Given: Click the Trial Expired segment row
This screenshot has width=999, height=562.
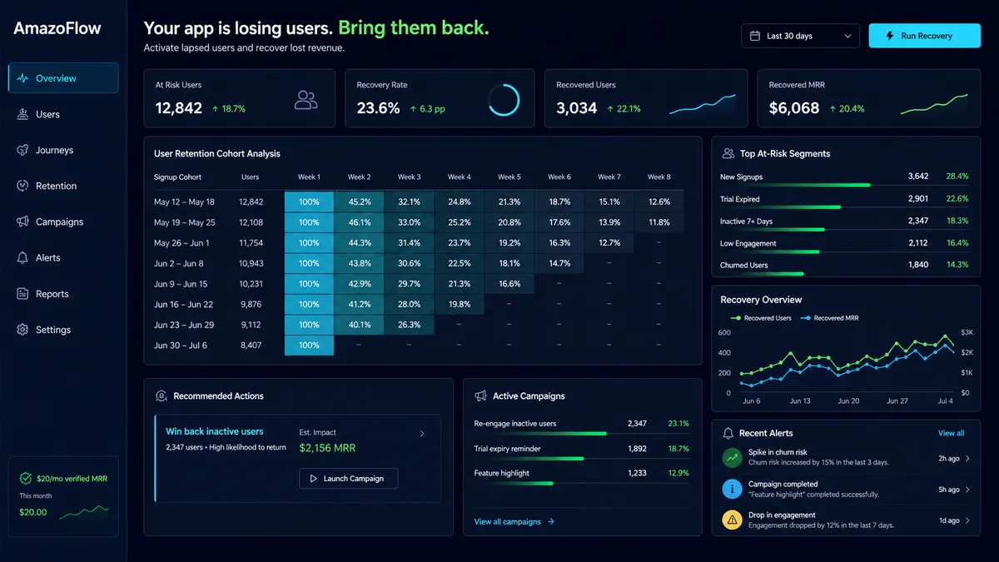Looking at the screenshot, I should (x=844, y=201).
